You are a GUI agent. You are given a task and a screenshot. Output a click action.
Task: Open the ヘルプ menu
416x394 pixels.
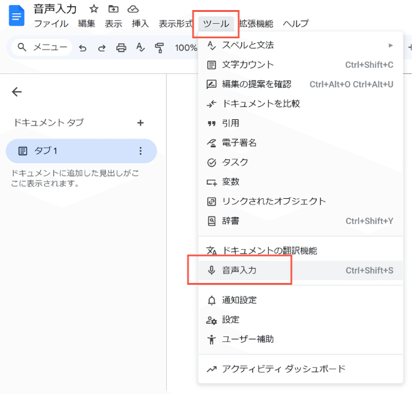pos(296,24)
